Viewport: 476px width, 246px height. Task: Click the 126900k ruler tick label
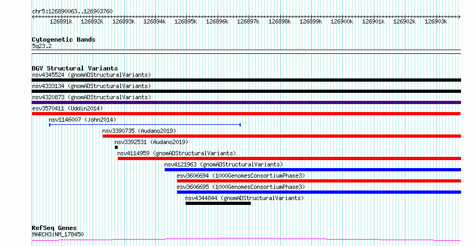click(342, 21)
